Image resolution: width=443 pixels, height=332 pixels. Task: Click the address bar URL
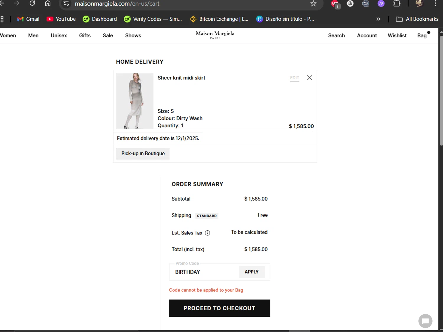point(117,4)
